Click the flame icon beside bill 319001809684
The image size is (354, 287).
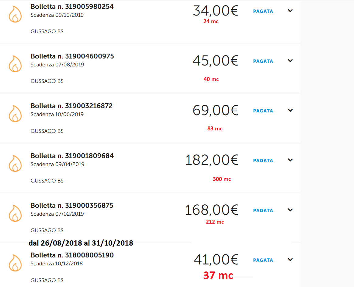[15, 163]
